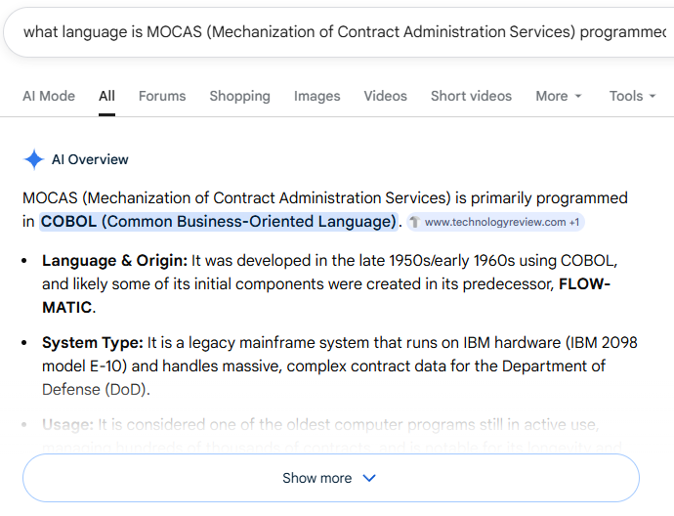The image size is (674, 516).
Task: Click the arrow next to More
Action: [x=578, y=97]
